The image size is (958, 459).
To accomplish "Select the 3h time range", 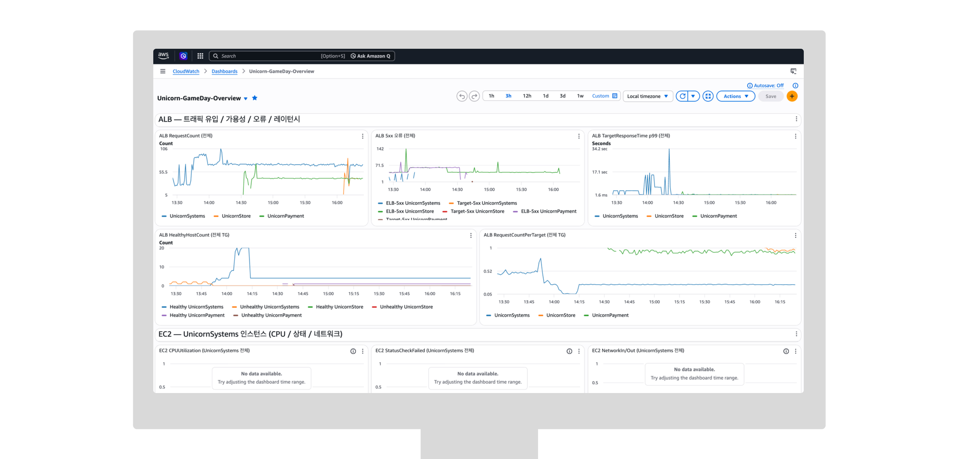I will coord(508,96).
